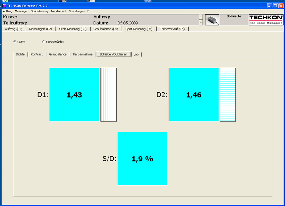The height and width of the screenshot is (206, 285).
Task: Open the Trendverlauf menu
Action: click(58, 11)
